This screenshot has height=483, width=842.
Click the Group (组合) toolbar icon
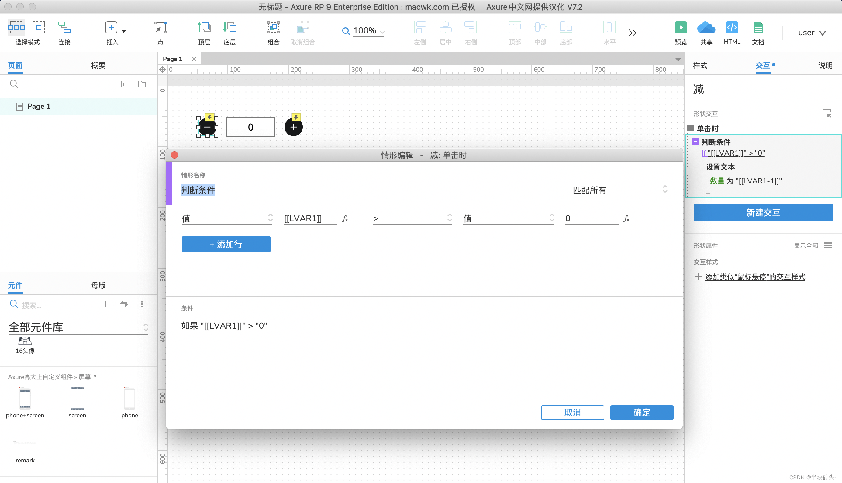273,28
